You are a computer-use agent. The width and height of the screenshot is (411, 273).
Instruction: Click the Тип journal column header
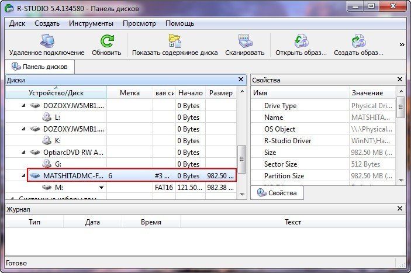(34, 222)
